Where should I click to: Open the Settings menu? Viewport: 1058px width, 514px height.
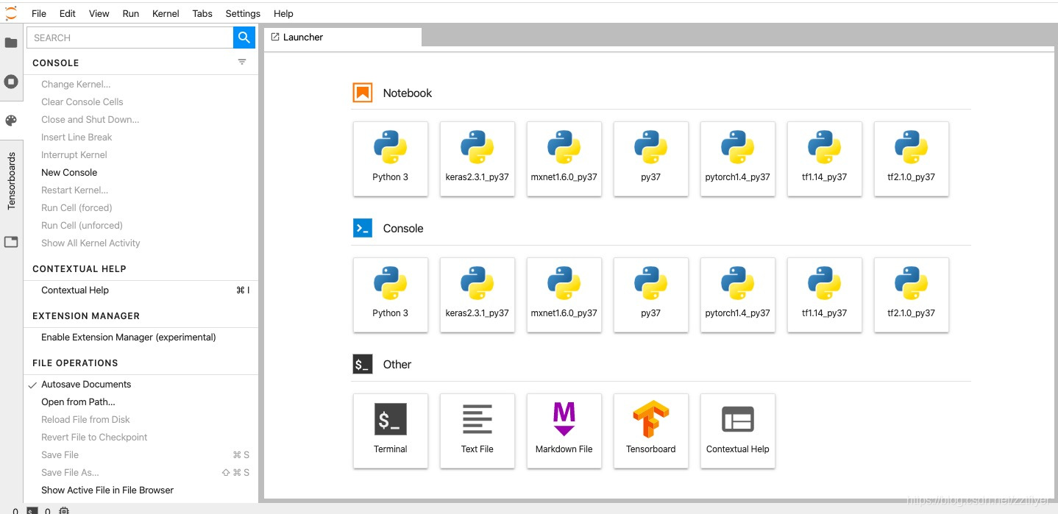[x=243, y=13]
